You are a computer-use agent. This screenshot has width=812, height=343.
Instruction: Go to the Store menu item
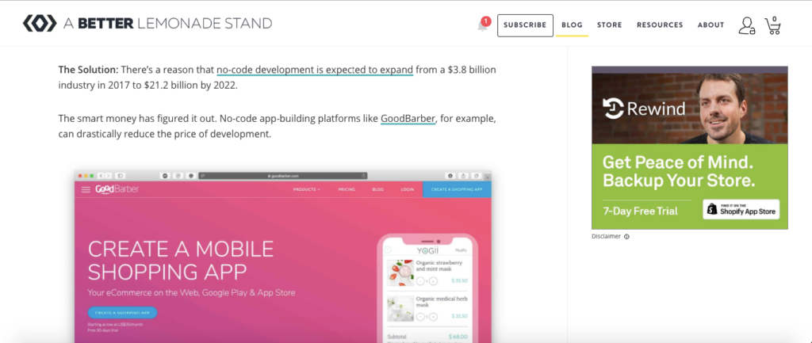[610, 25]
